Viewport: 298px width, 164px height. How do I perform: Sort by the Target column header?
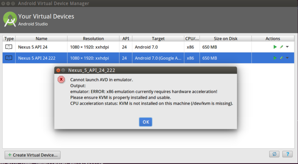tap(158, 39)
